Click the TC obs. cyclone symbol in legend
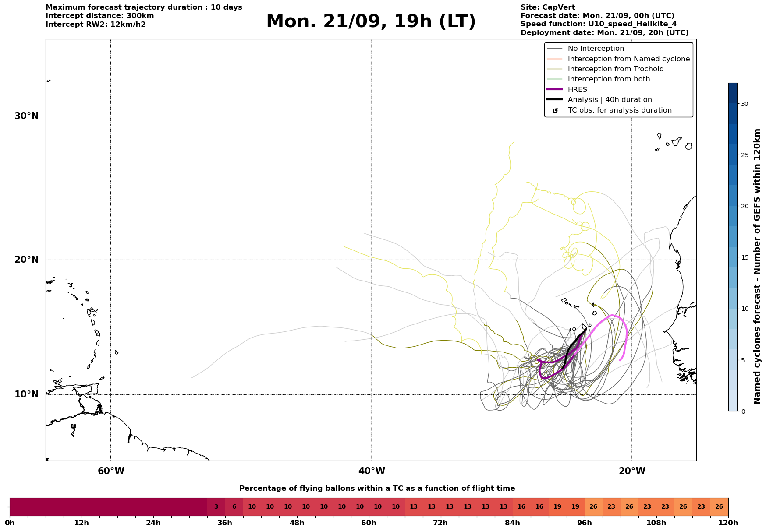766x531 pixels. (x=555, y=111)
